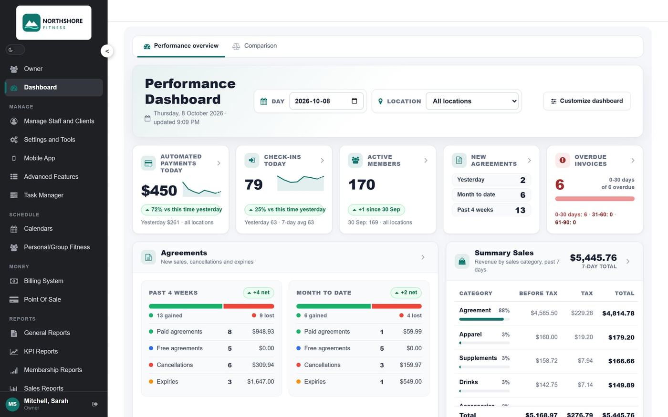Viewport: 668px width, 417px height.
Task: Click the Task Manager icon
Action: (x=14, y=195)
